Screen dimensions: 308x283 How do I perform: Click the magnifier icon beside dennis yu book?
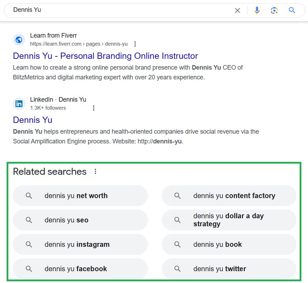[177, 244]
